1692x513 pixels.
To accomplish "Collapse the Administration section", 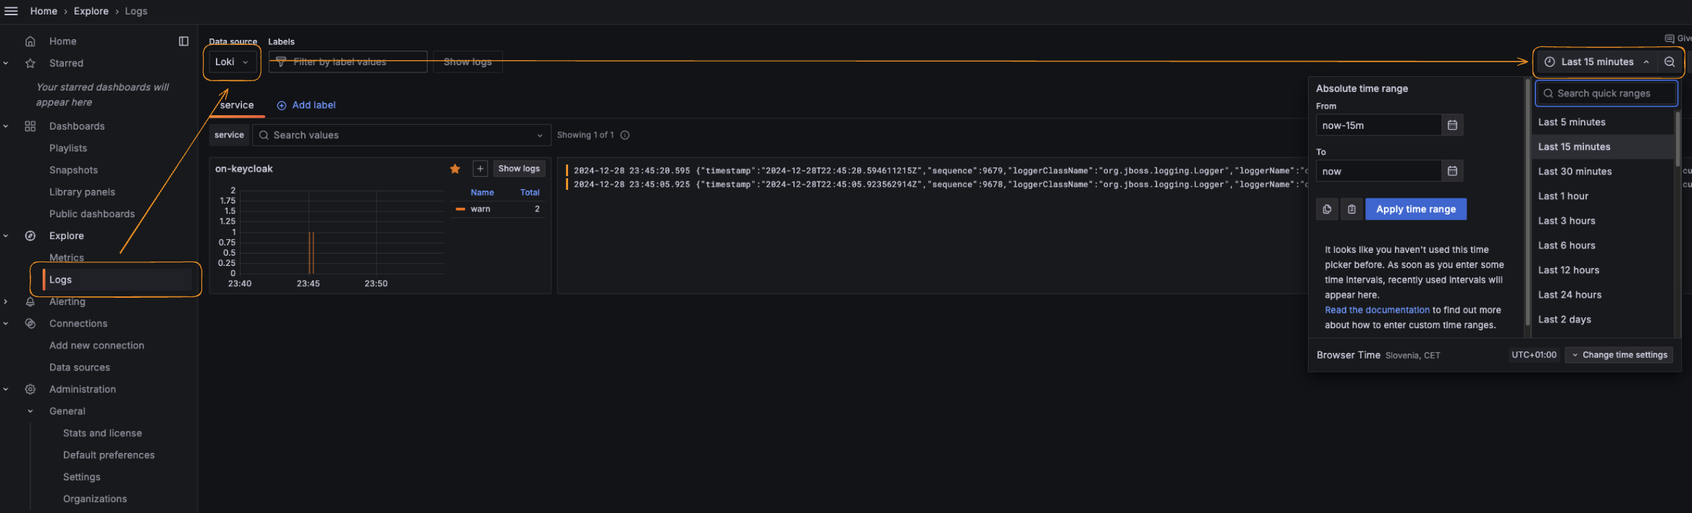I will pos(6,389).
